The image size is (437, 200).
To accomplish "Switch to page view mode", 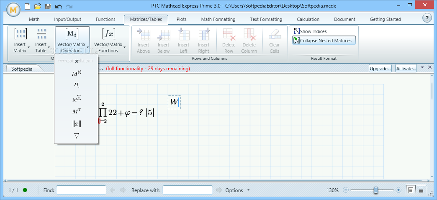I will coord(411,190).
